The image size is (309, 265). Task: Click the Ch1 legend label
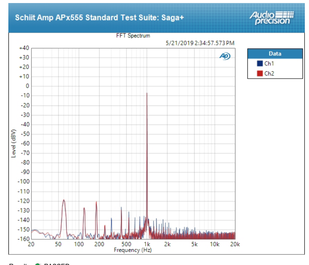coord(269,63)
